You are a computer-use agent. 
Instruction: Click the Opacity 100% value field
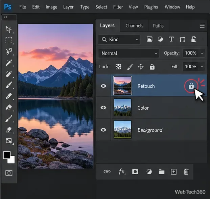coord(191,53)
